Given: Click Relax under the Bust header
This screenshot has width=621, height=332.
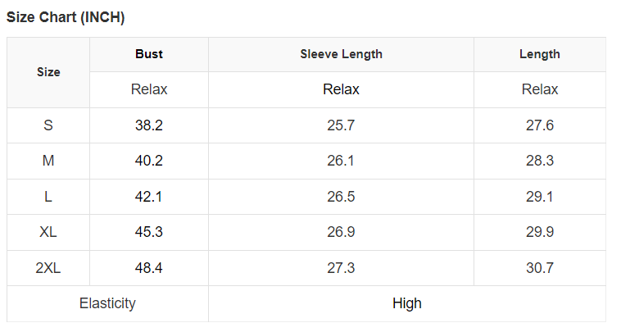Looking at the screenshot, I should (x=149, y=89).
